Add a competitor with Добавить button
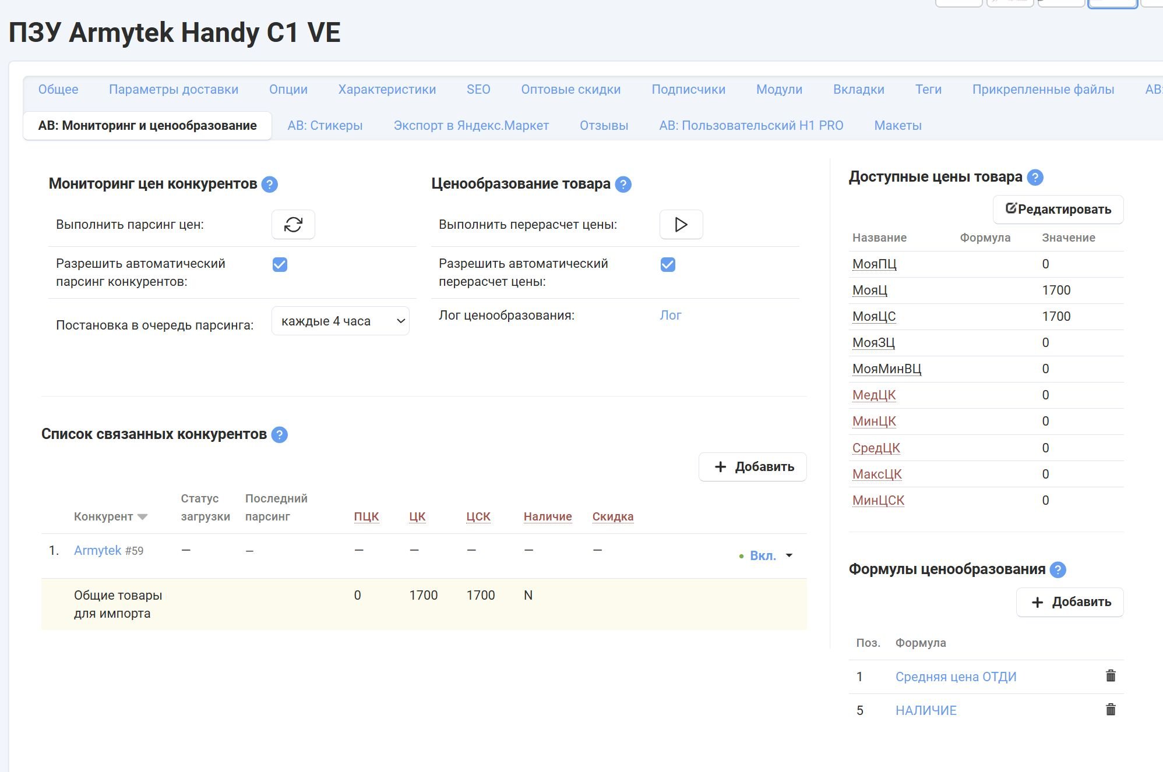Screen dimensions: 1163x772 click(x=752, y=467)
